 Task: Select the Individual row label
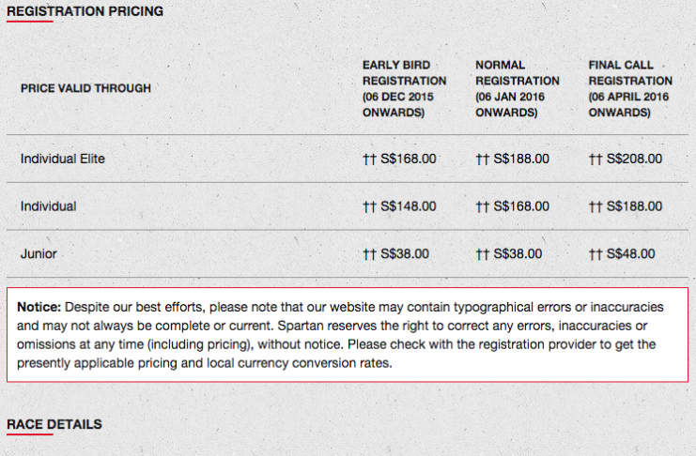tap(49, 206)
